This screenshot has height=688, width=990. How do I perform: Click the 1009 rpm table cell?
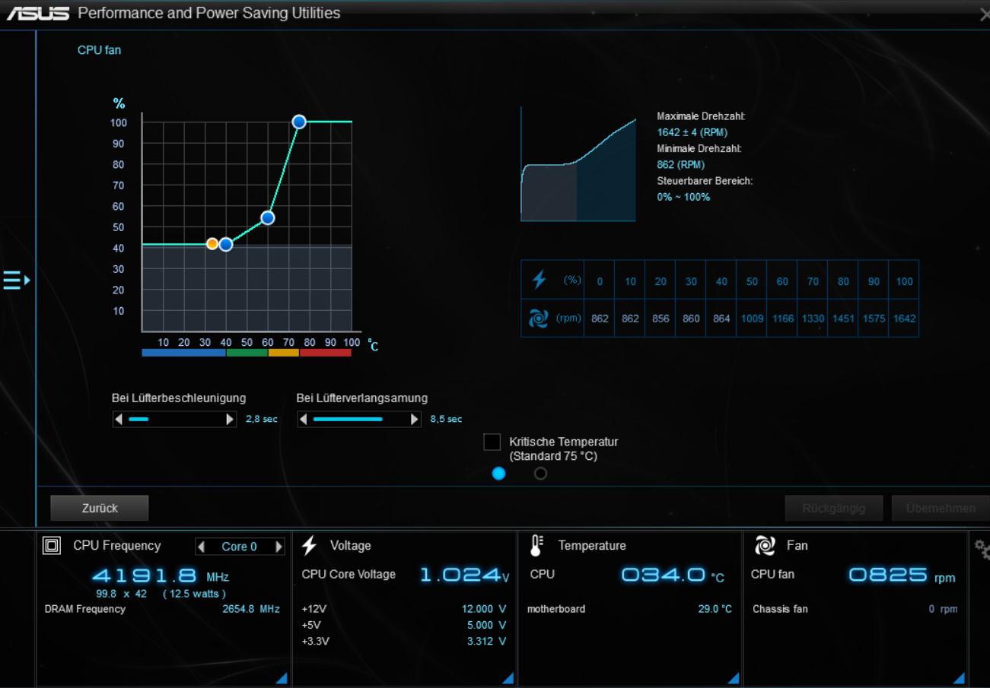pyautogui.click(x=752, y=319)
